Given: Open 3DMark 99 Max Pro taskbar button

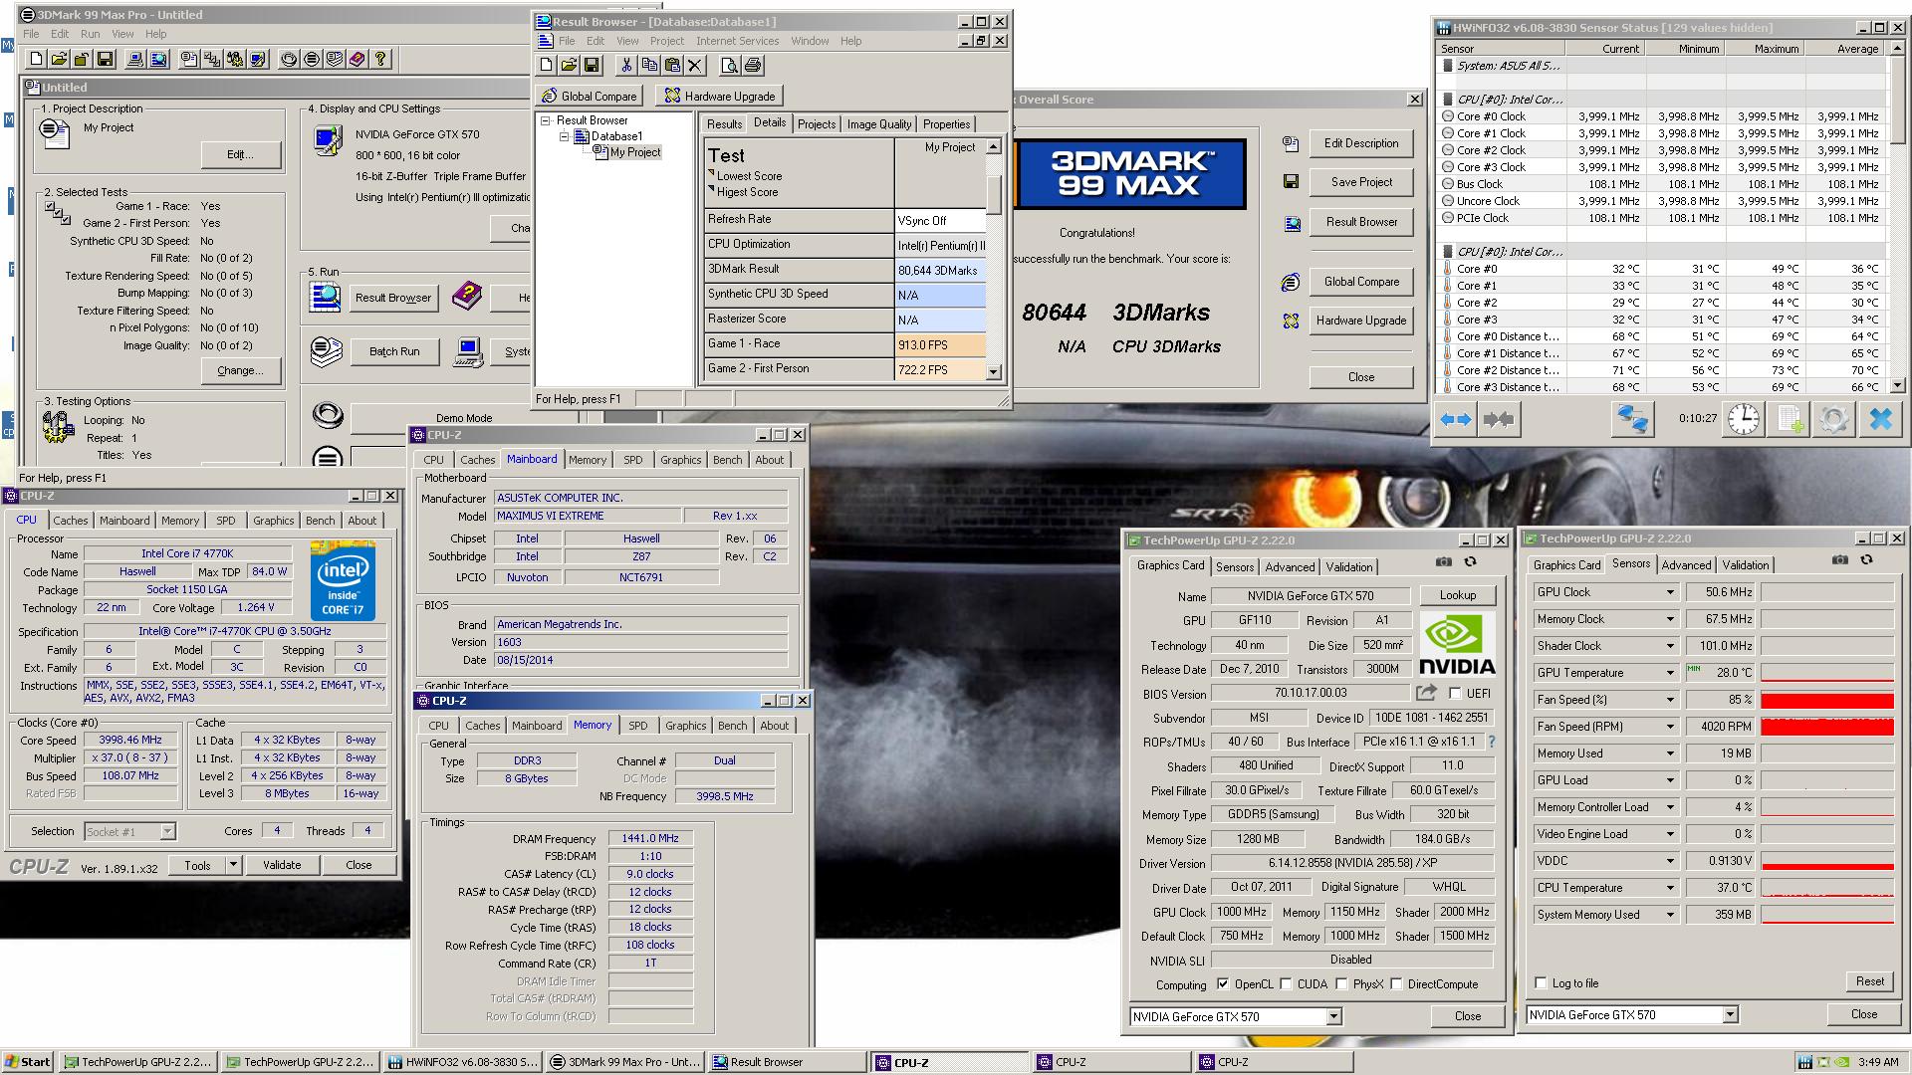Looking at the screenshot, I should (x=625, y=1062).
